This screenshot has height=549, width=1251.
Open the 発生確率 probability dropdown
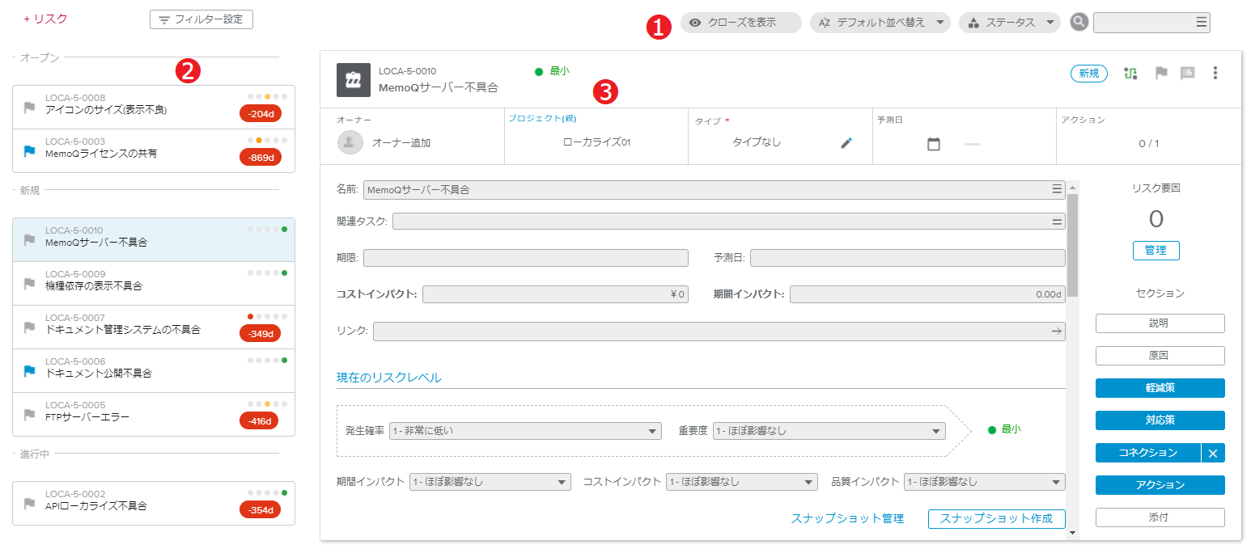[525, 431]
